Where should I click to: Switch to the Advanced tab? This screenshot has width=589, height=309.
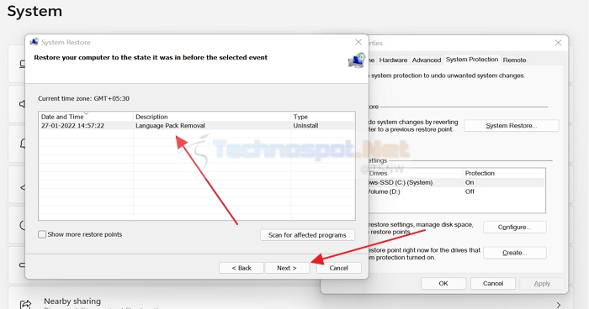pos(427,60)
